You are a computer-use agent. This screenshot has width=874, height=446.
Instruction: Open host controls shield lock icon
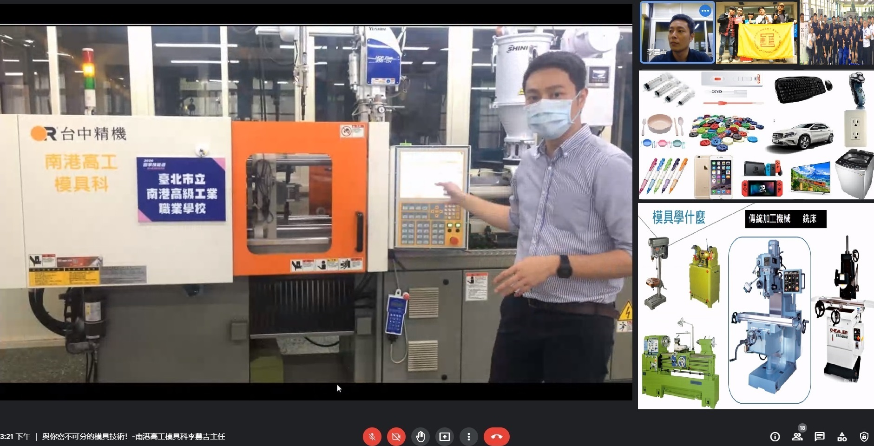pos(864,437)
